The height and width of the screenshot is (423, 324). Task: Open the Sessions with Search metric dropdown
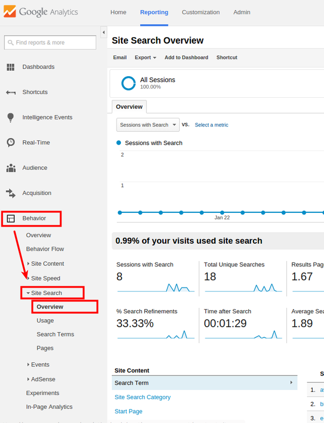(x=147, y=125)
